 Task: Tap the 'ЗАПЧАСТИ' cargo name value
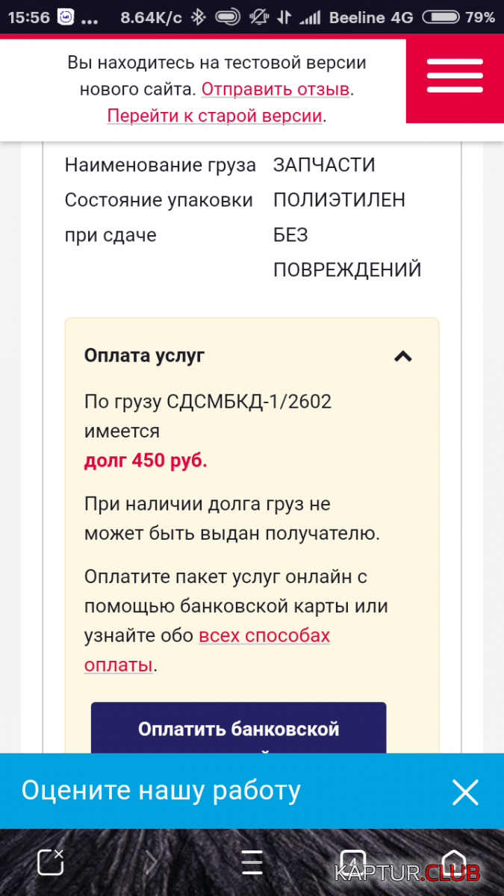coord(324,165)
